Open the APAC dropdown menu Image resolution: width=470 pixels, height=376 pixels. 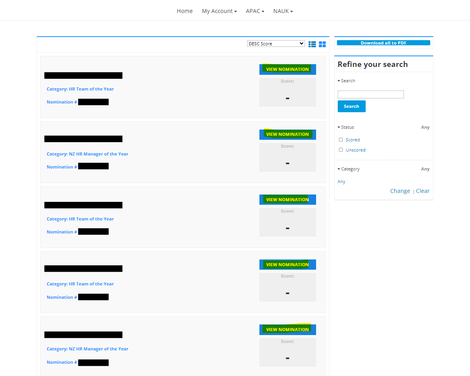click(x=255, y=11)
